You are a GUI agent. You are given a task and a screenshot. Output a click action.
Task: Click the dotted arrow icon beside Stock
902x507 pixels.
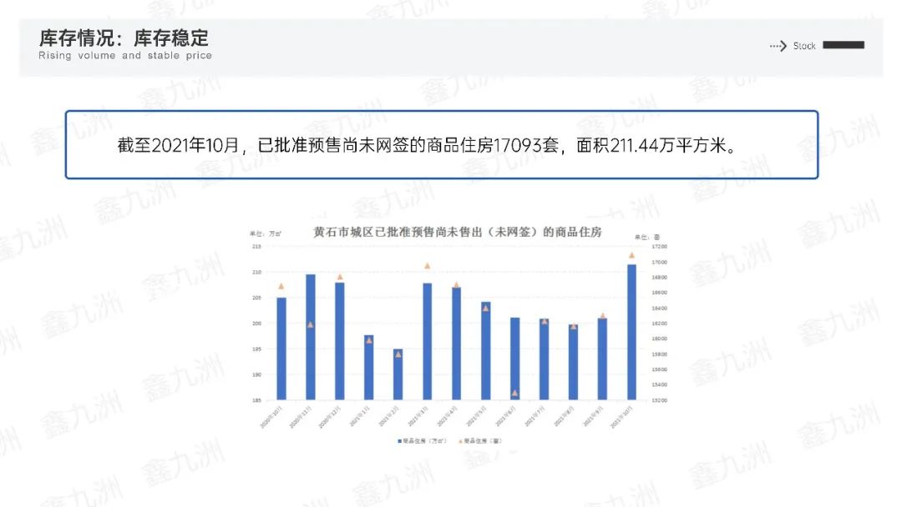778,46
